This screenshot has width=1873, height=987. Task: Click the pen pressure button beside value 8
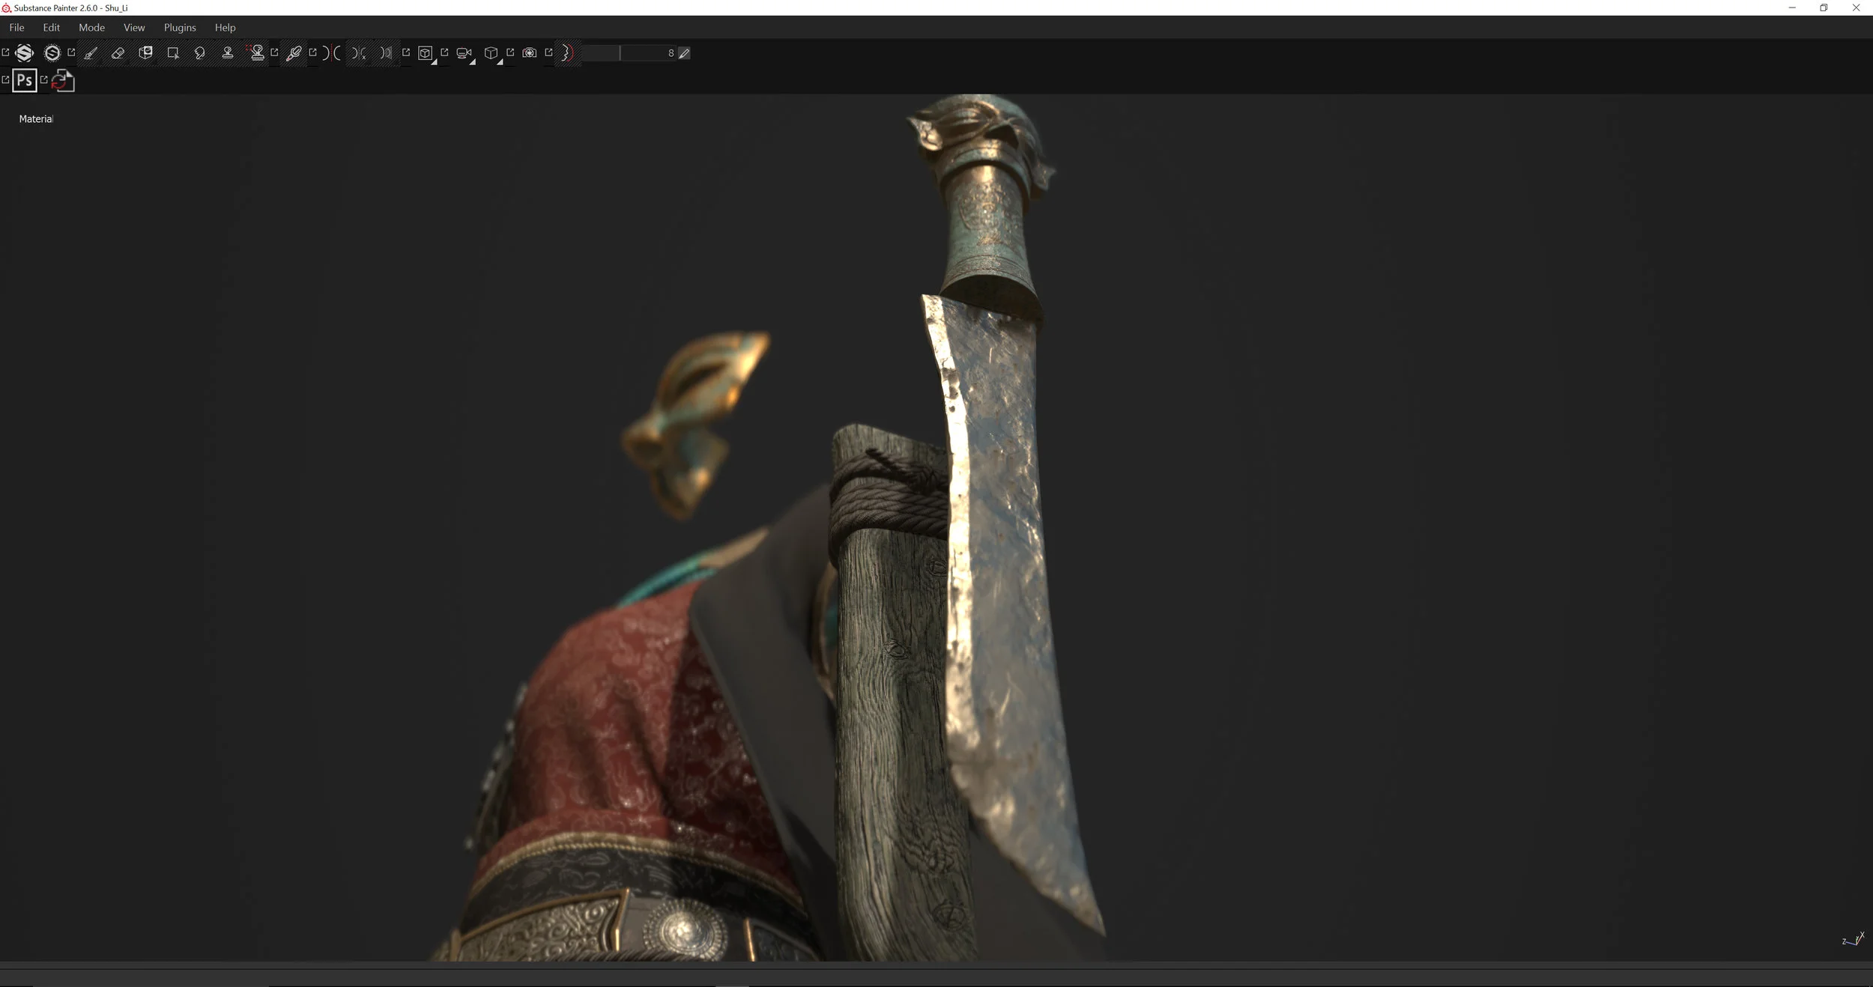click(x=684, y=53)
